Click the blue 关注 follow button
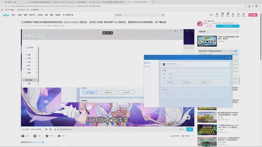Viewport: 262px width, 147px height. 228,26
